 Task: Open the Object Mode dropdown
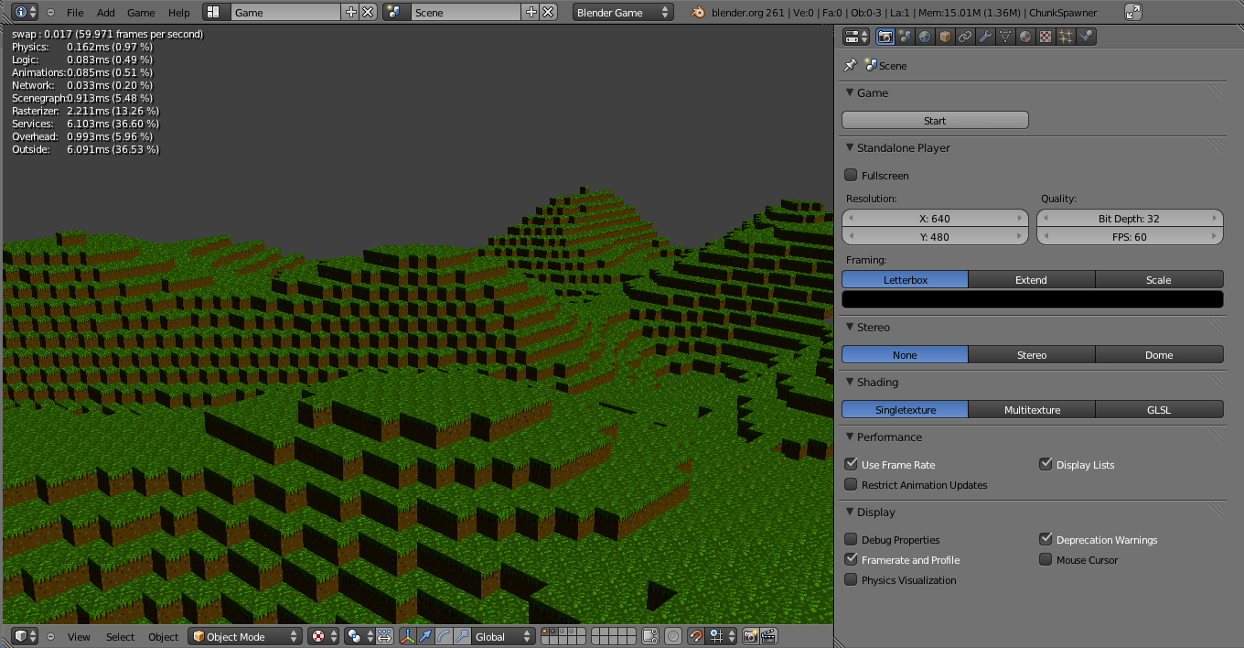244,634
